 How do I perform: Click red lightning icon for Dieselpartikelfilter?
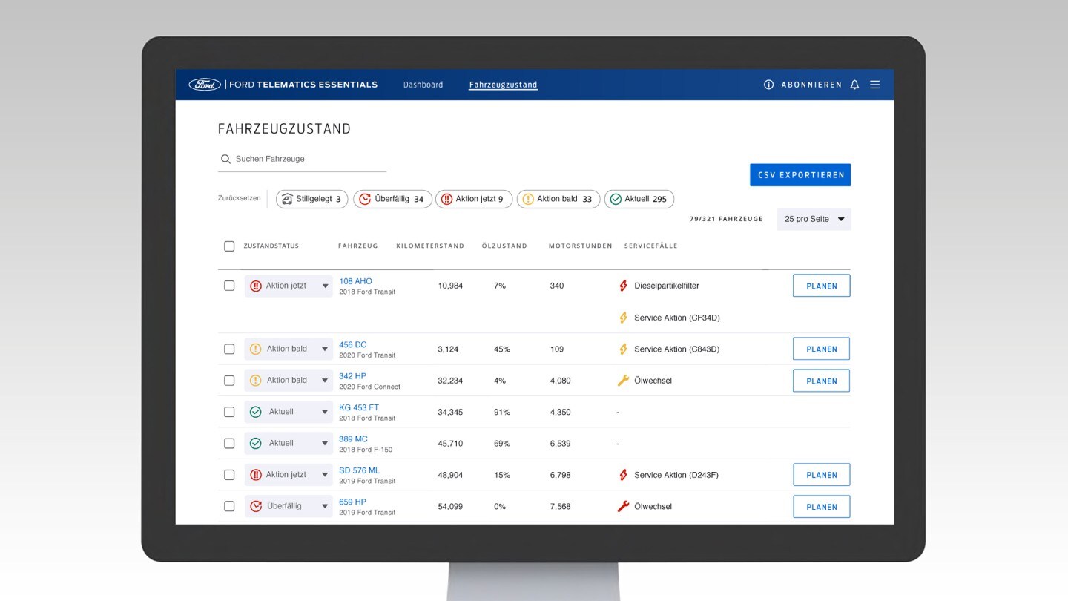(623, 286)
